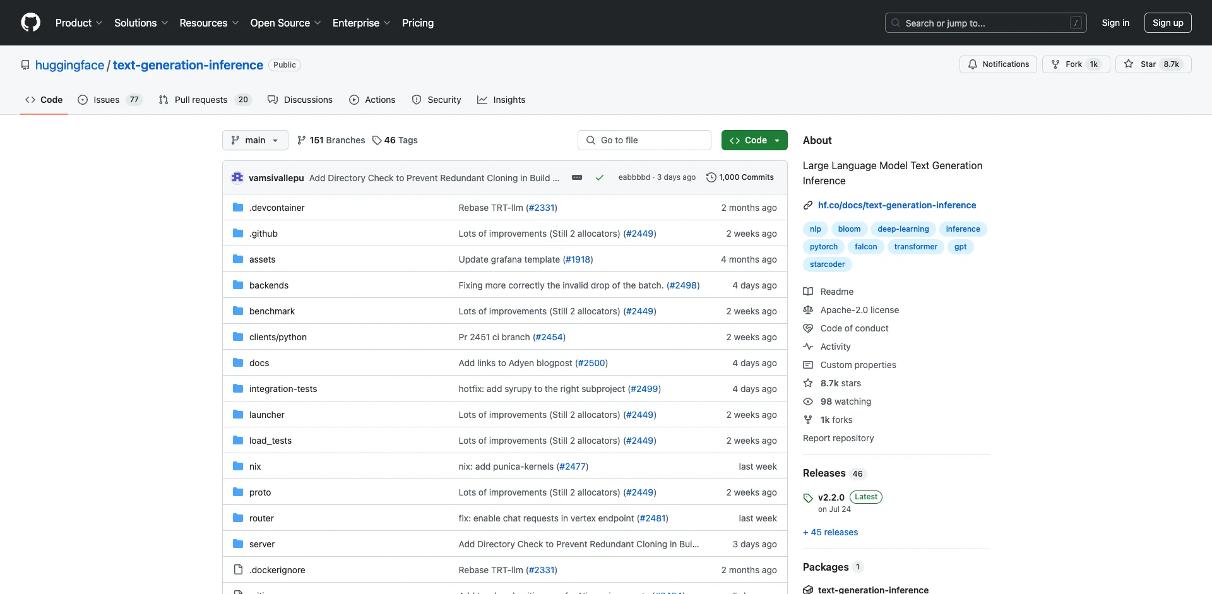This screenshot has width=1212, height=594.
Task: Open the Insights tab
Action: pyautogui.click(x=501, y=100)
